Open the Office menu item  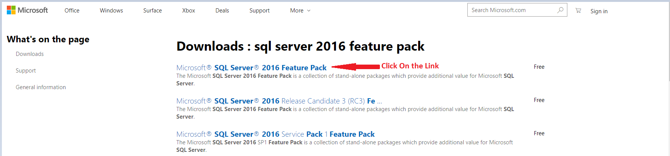[x=72, y=11]
